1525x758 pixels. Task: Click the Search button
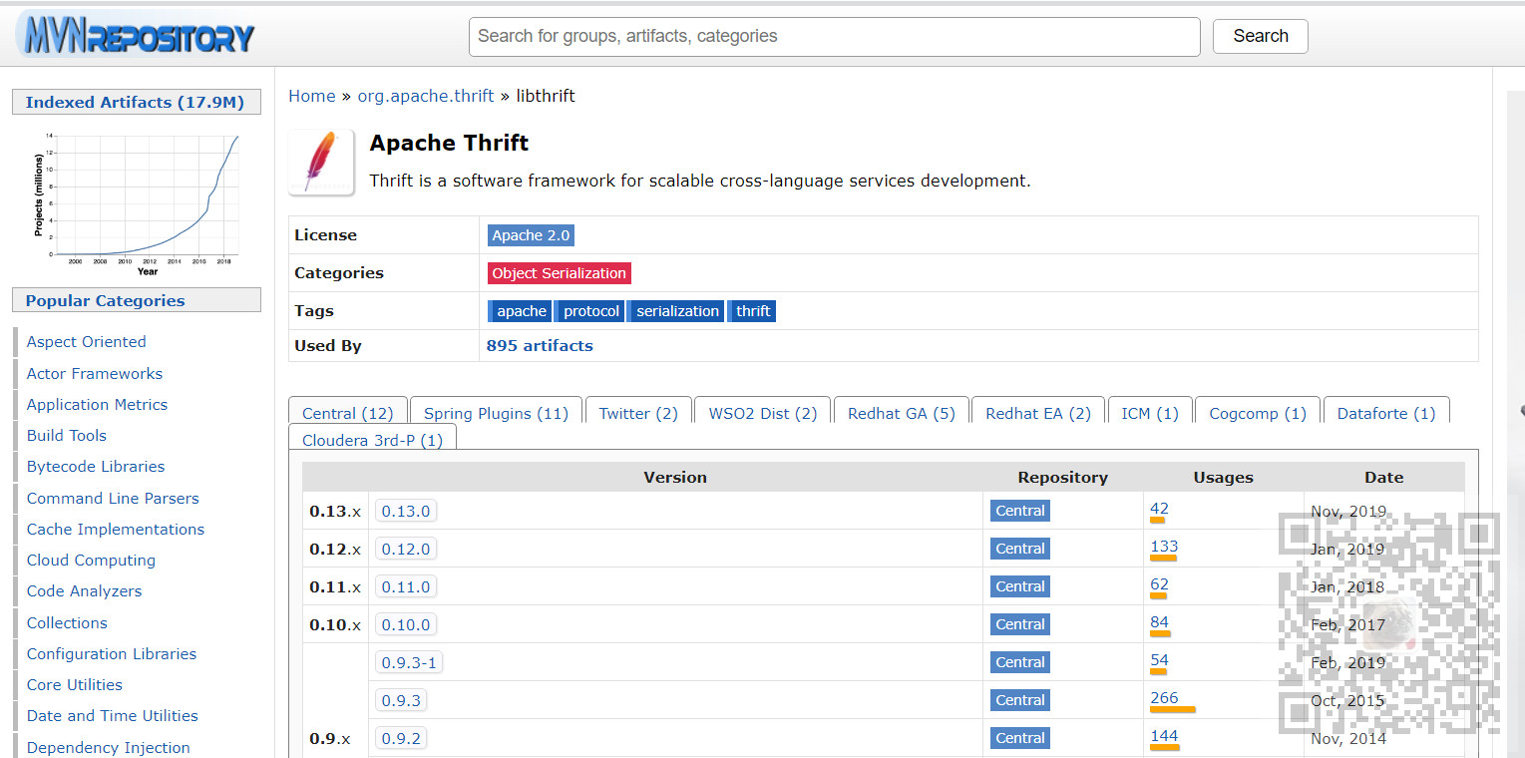pos(1260,36)
